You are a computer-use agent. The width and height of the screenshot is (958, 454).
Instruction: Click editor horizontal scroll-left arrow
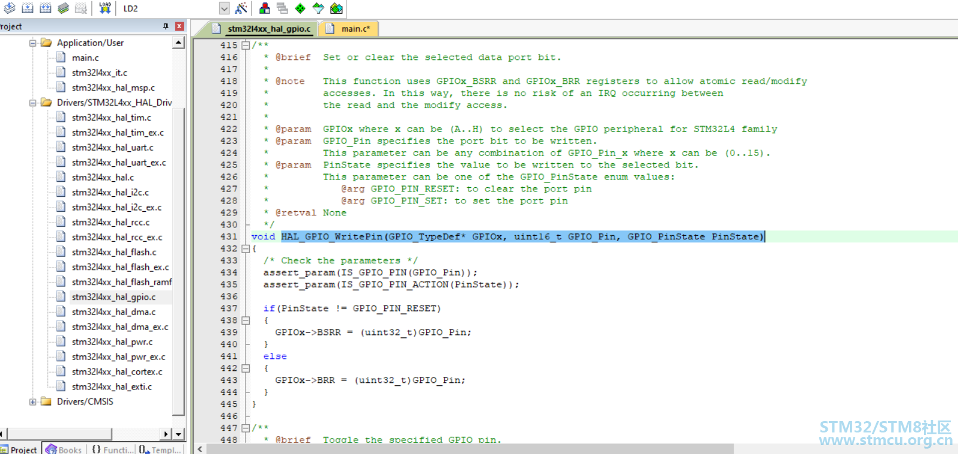(200, 449)
